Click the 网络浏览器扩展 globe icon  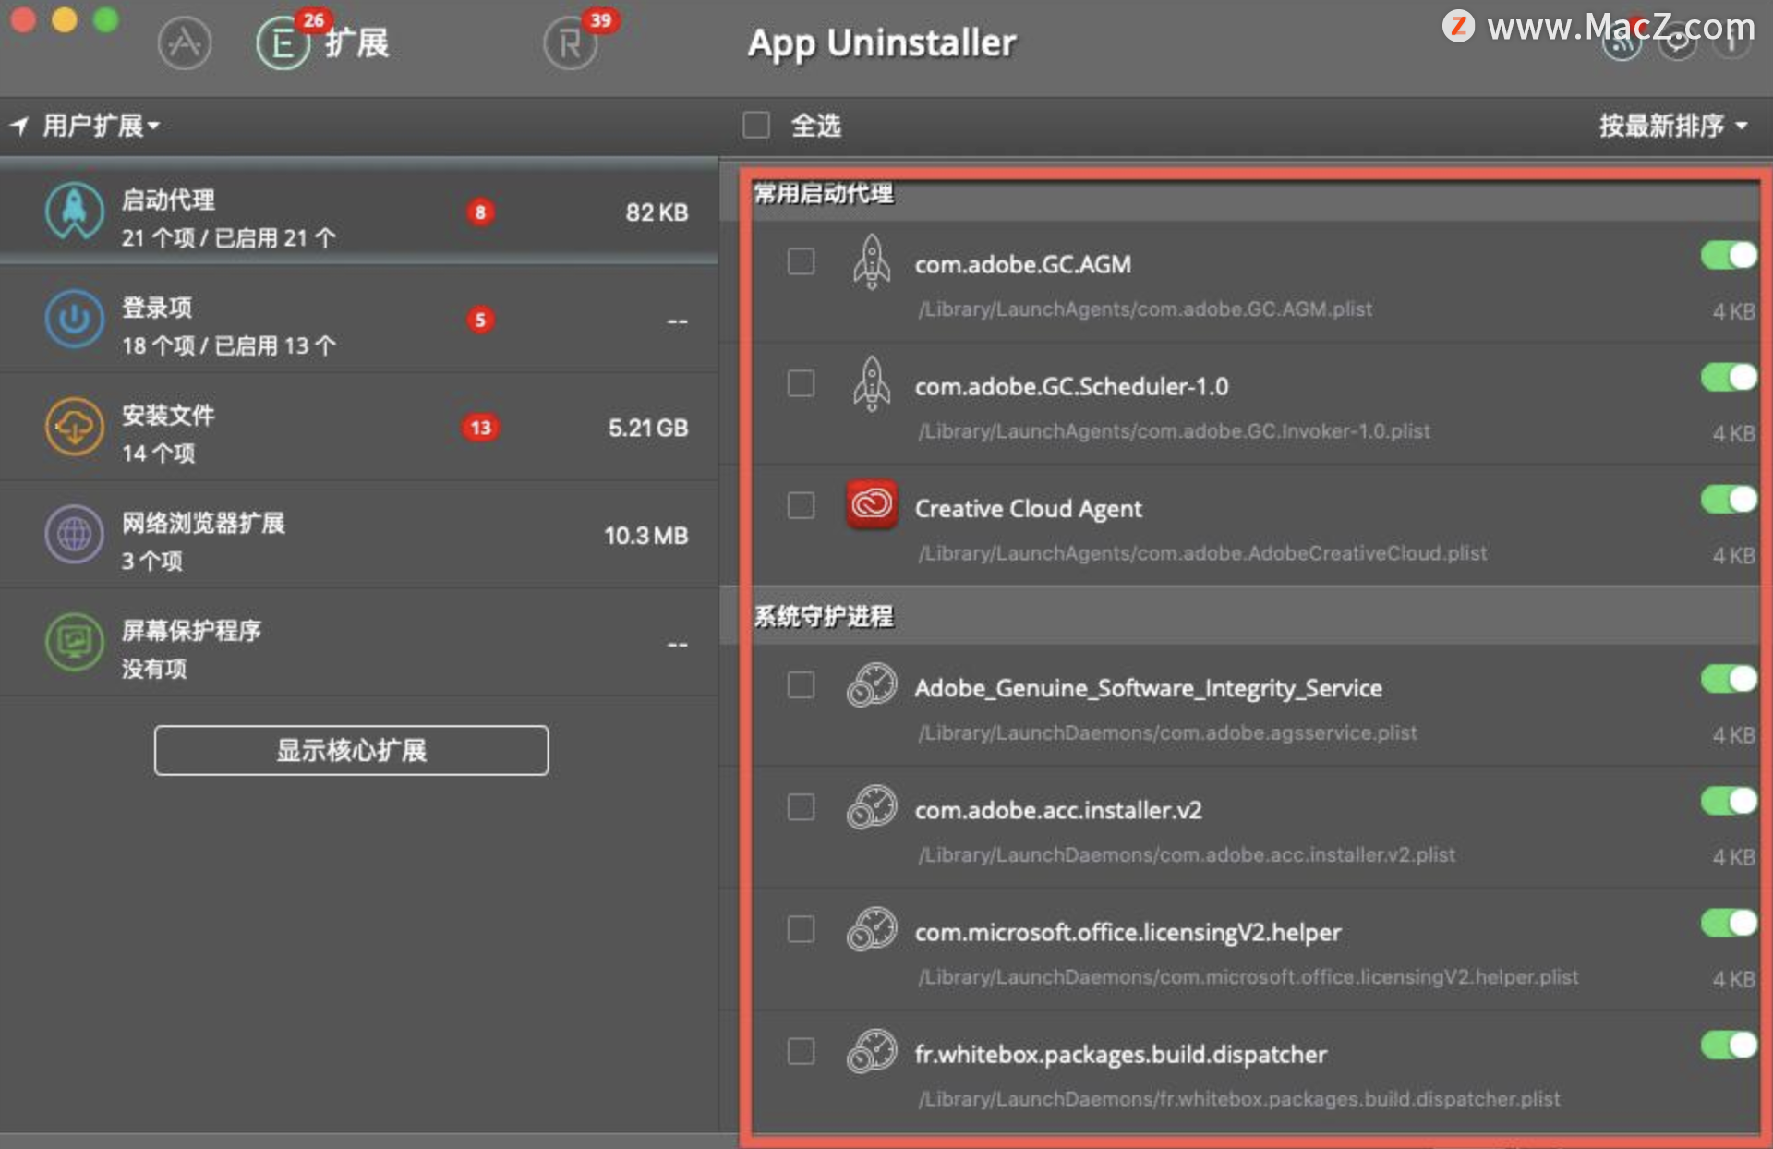(74, 535)
